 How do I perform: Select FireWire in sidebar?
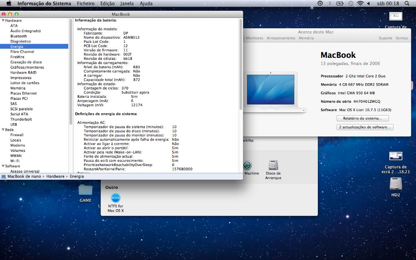pos(17,57)
